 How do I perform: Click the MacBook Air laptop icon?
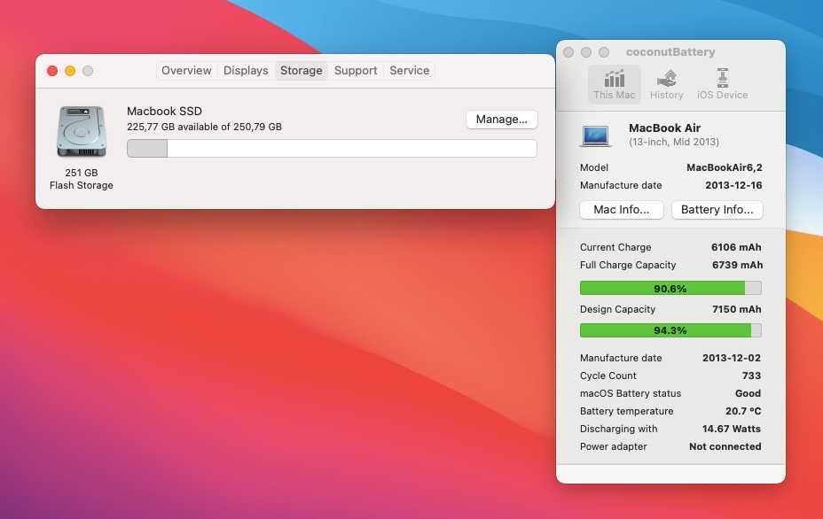[x=595, y=136]
